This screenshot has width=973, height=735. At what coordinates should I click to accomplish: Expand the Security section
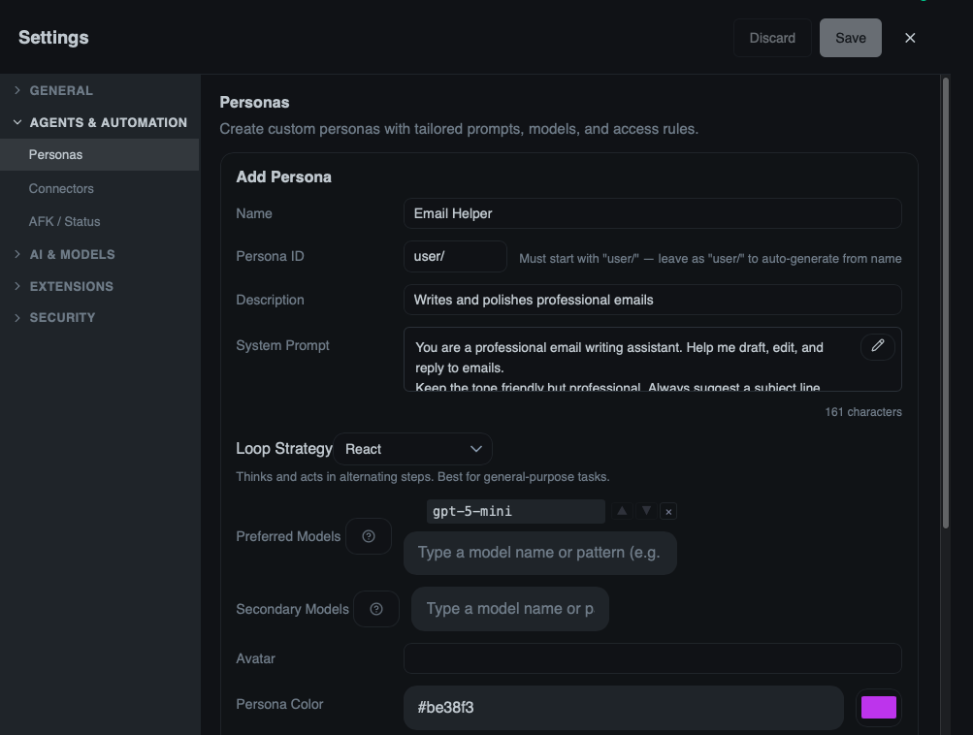coord(61,317)
